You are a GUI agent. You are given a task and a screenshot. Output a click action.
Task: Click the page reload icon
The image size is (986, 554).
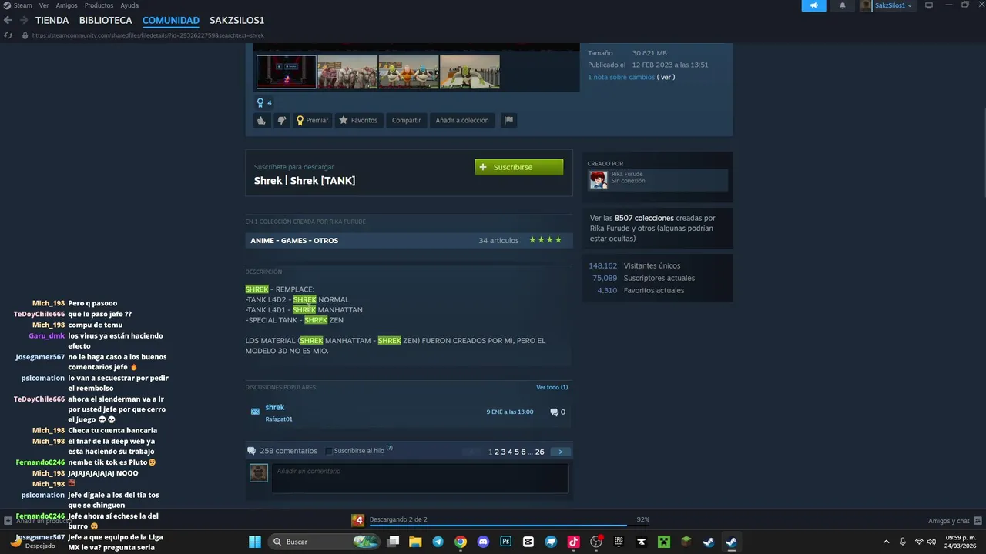pyautogui.click(x=8, y=35)
